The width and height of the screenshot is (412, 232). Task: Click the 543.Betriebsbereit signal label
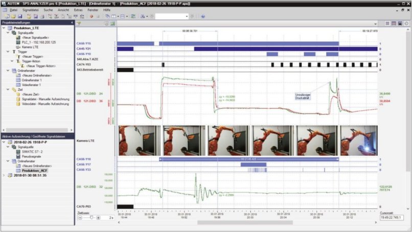(x=90, y=69)
